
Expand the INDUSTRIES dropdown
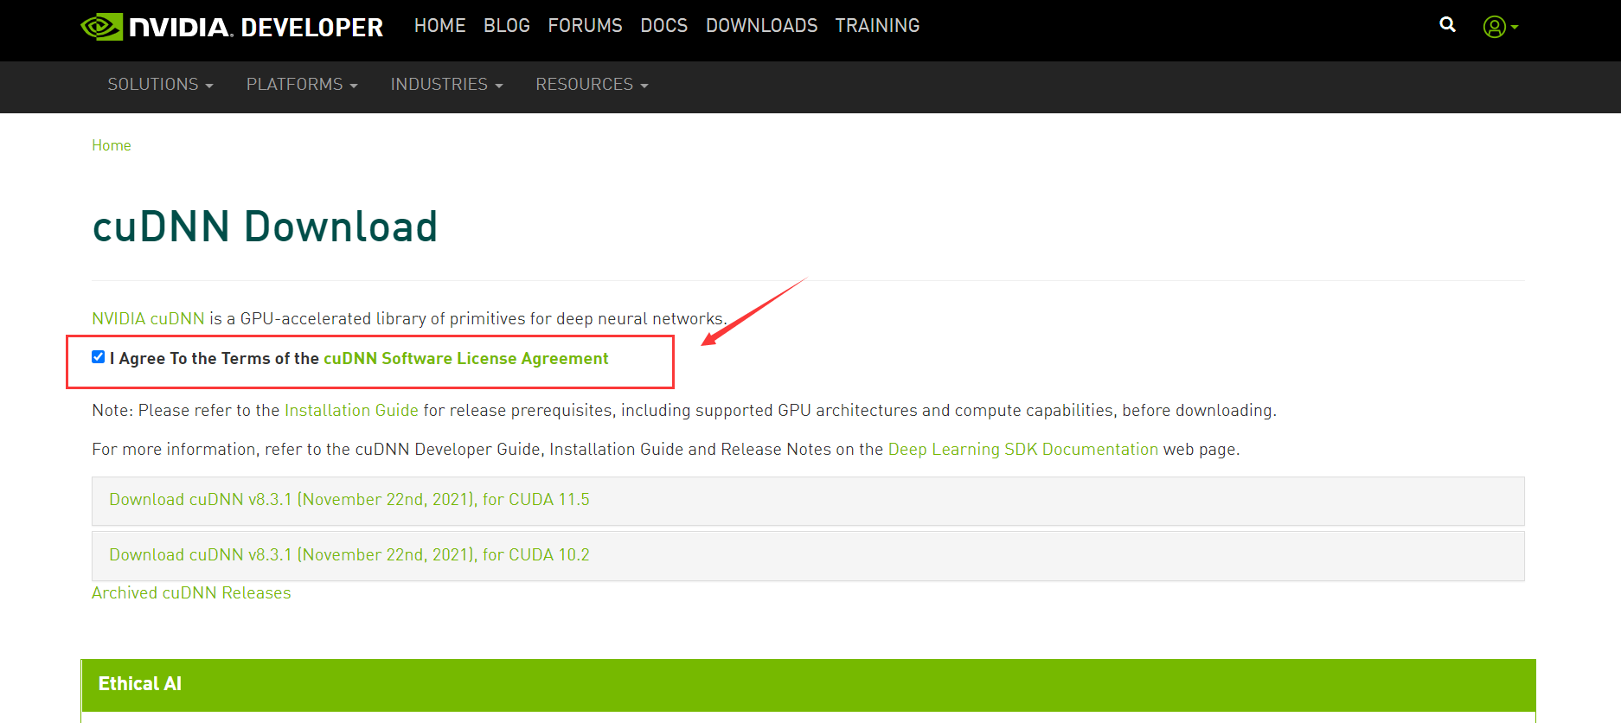446,85
